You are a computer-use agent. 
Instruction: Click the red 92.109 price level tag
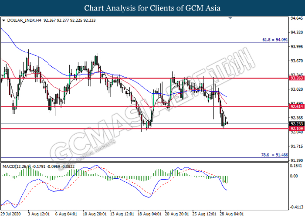click(x=297, y=129)
